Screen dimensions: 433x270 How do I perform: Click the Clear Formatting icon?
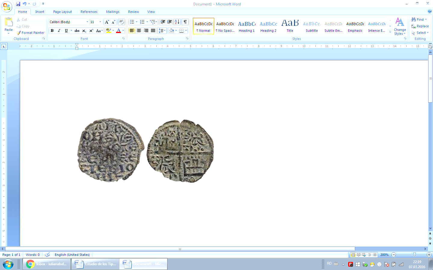(121, 22)
